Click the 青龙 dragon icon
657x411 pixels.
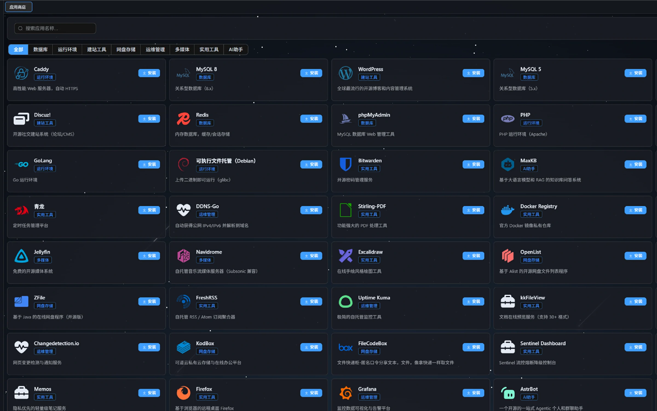tap(21, 210)
